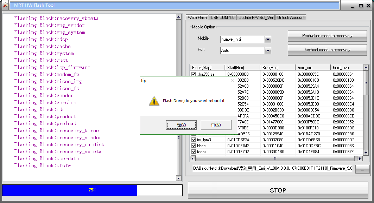Open the USB COM 1.0 tab
Screen dimensions: 374x203
(223, 17)
